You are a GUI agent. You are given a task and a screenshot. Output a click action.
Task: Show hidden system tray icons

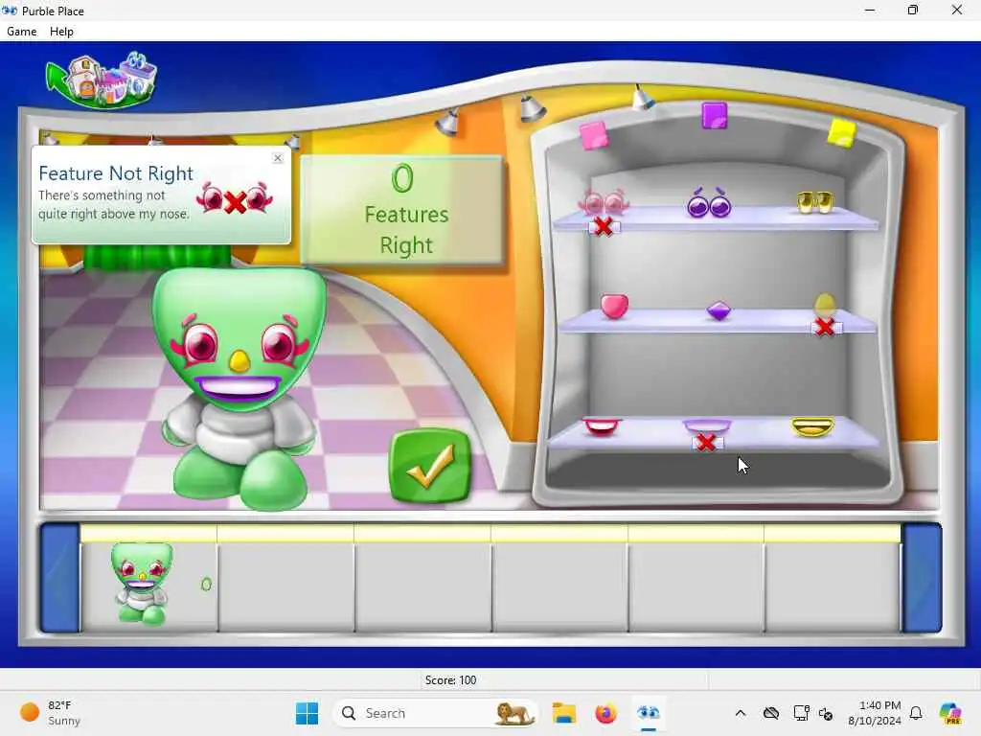click(741, 713)
